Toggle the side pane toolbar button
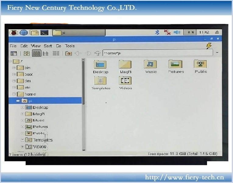233x183 pixels. (x=14, y=53)
